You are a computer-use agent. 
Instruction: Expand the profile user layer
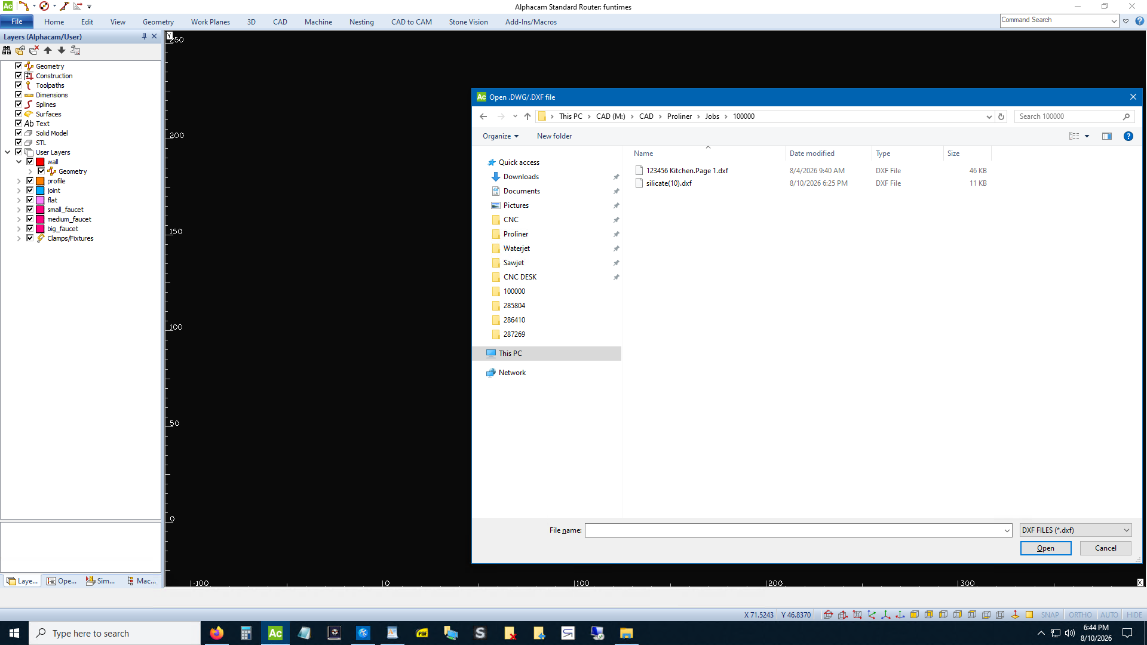[19, 181]
